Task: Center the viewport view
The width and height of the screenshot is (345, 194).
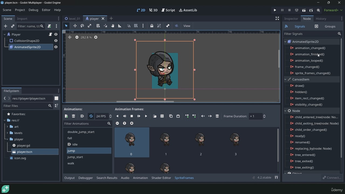Action: [70, 37]
